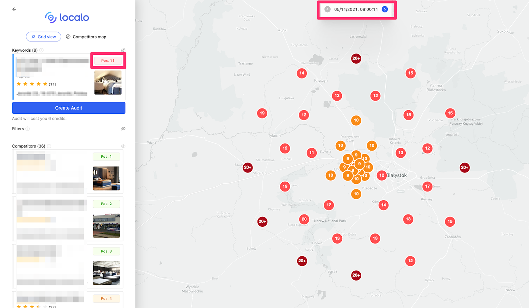Click the map marker numbered 17

(427, 186)
